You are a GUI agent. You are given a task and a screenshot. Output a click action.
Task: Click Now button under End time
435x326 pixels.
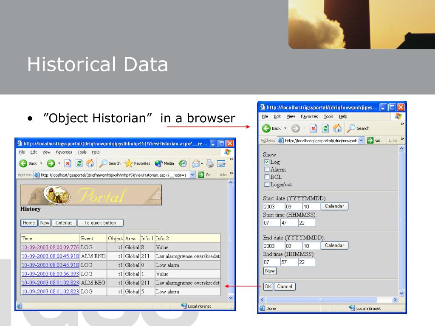coord(270,271)
